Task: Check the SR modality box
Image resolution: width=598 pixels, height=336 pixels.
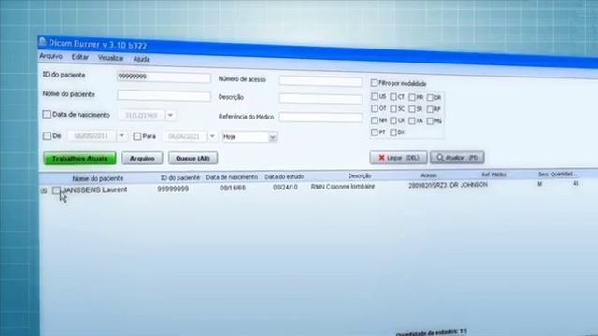Action: (412, 109)
